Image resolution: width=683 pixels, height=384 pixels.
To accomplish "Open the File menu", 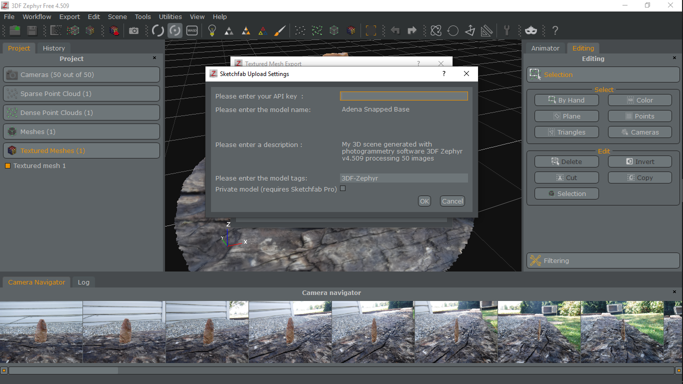I will click(x=9, y=16).
